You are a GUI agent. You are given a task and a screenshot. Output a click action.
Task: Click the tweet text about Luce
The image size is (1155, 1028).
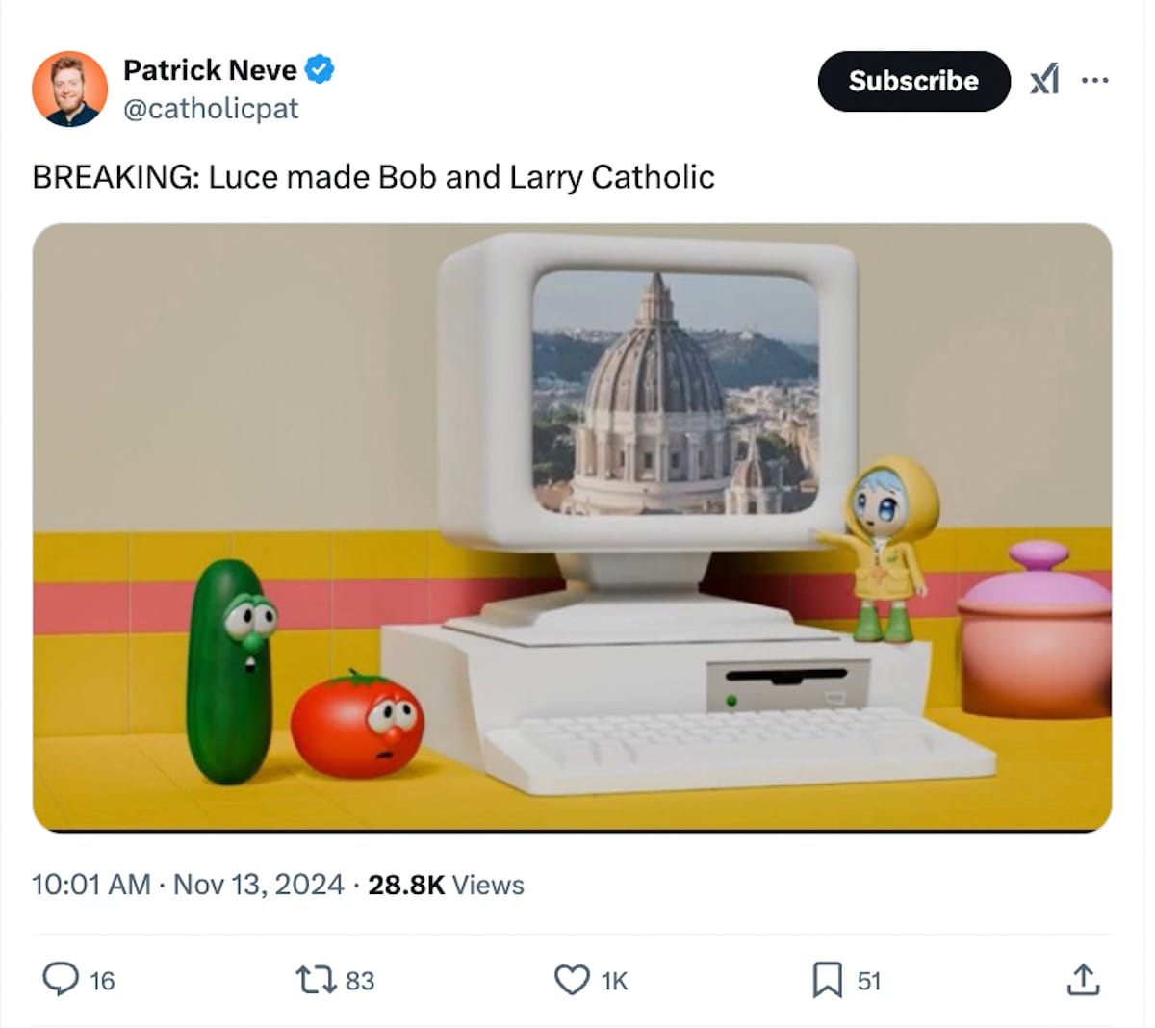coord(373,177)
